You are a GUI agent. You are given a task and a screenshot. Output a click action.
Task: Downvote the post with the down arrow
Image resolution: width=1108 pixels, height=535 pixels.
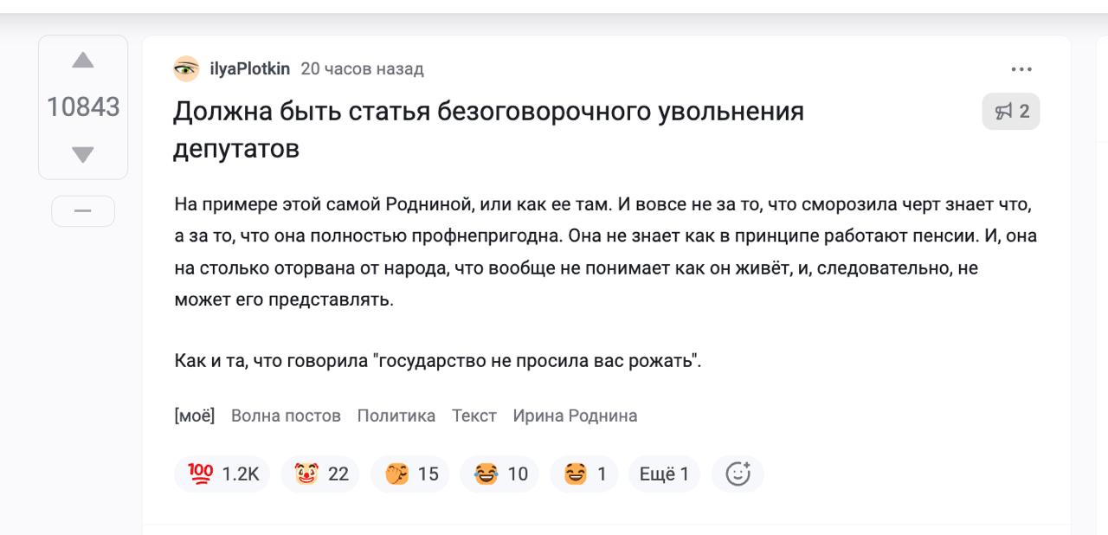83,155
